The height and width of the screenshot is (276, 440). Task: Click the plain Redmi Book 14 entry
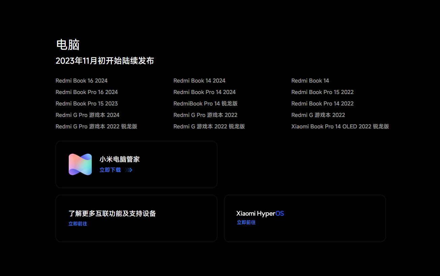pyautogui.click(x=310, y=81)
